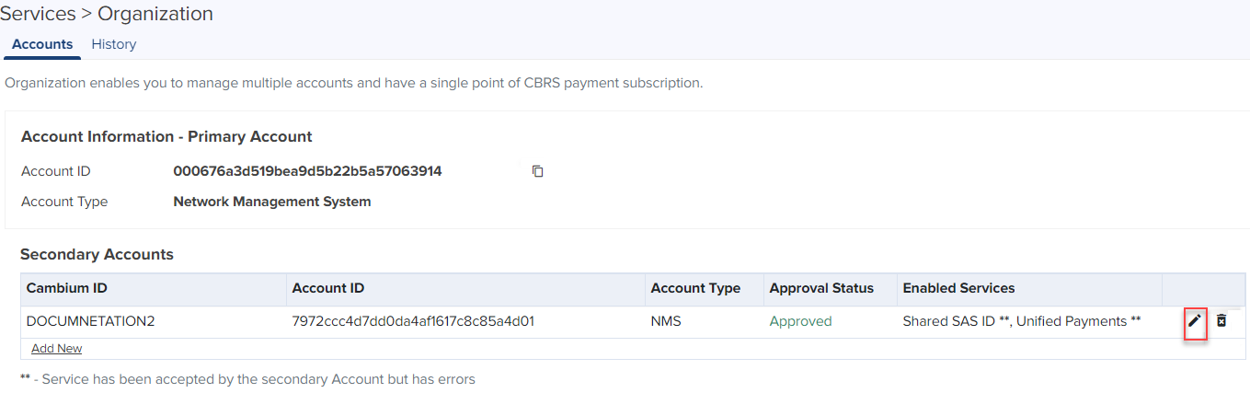Switch to the History tab

coord(114,44)
